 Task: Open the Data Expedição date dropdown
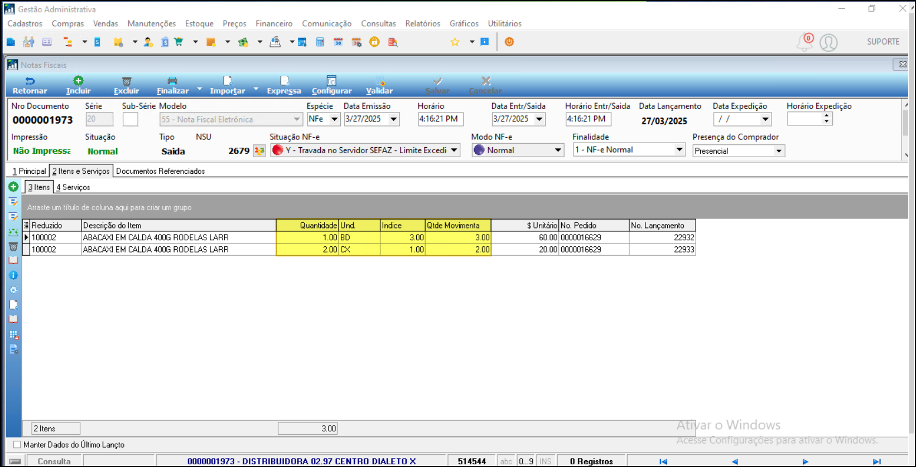(765, 119)
